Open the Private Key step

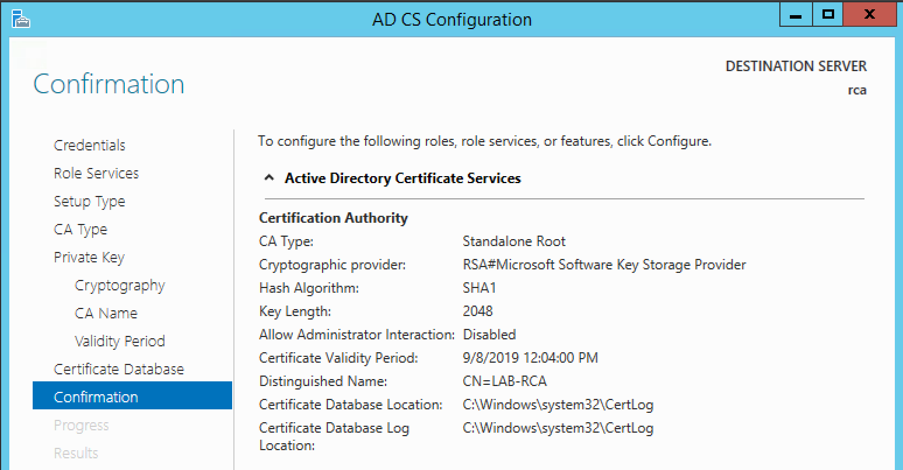[x=89, y=257]
